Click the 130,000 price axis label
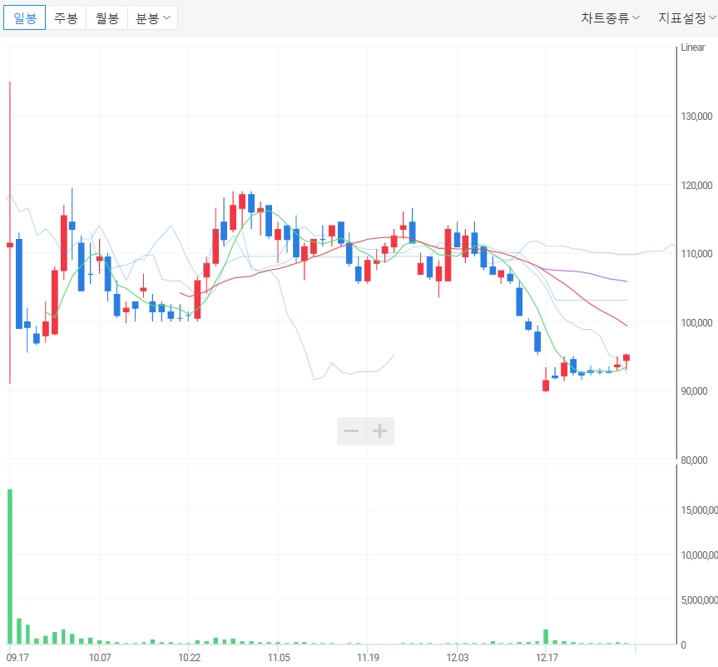Screen dimensions: 718x667 696,117
